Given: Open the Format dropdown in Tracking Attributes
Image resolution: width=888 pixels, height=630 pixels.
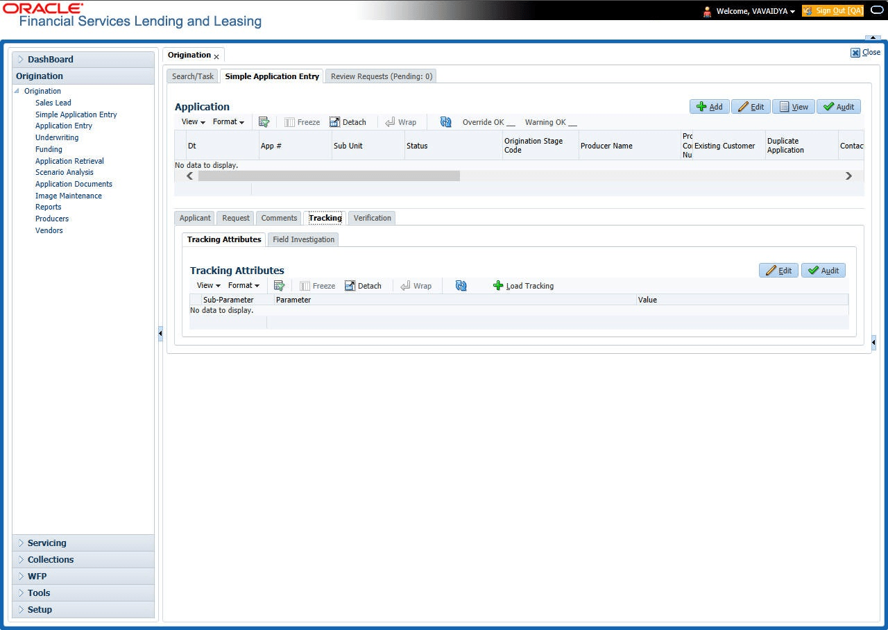Looking at the screenshot, I should [x=244, y=286].
